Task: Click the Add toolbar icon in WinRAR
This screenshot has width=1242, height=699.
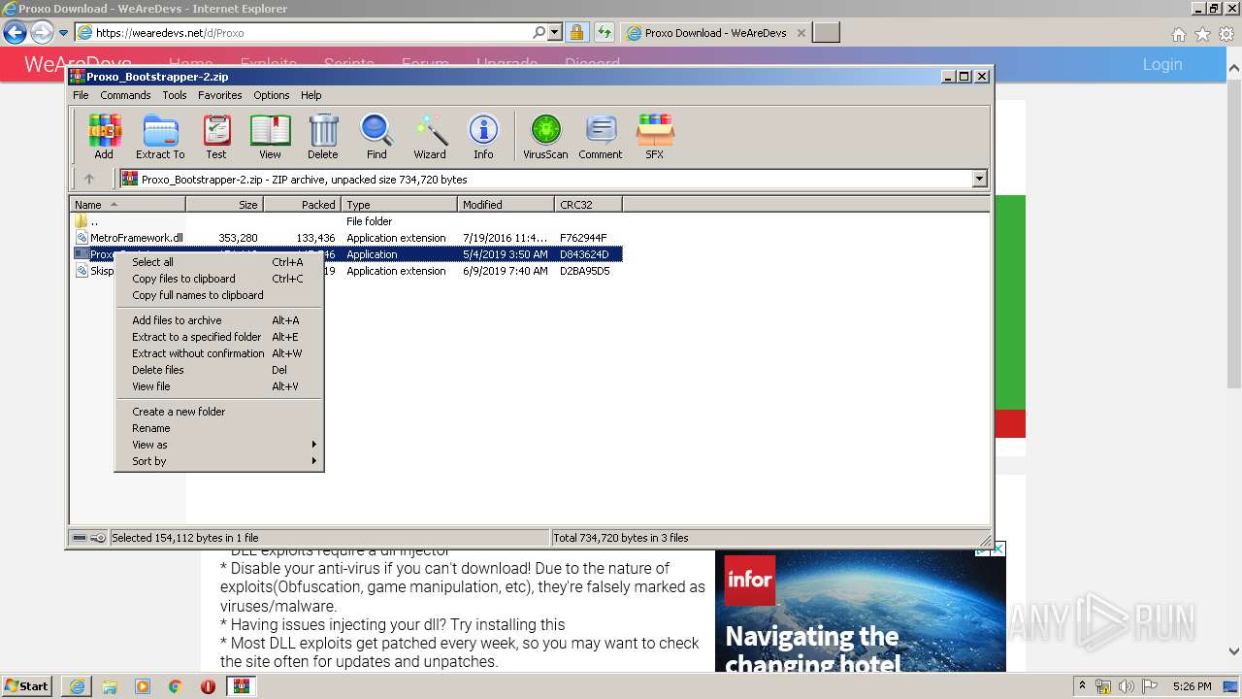Action: coord(104,136)
